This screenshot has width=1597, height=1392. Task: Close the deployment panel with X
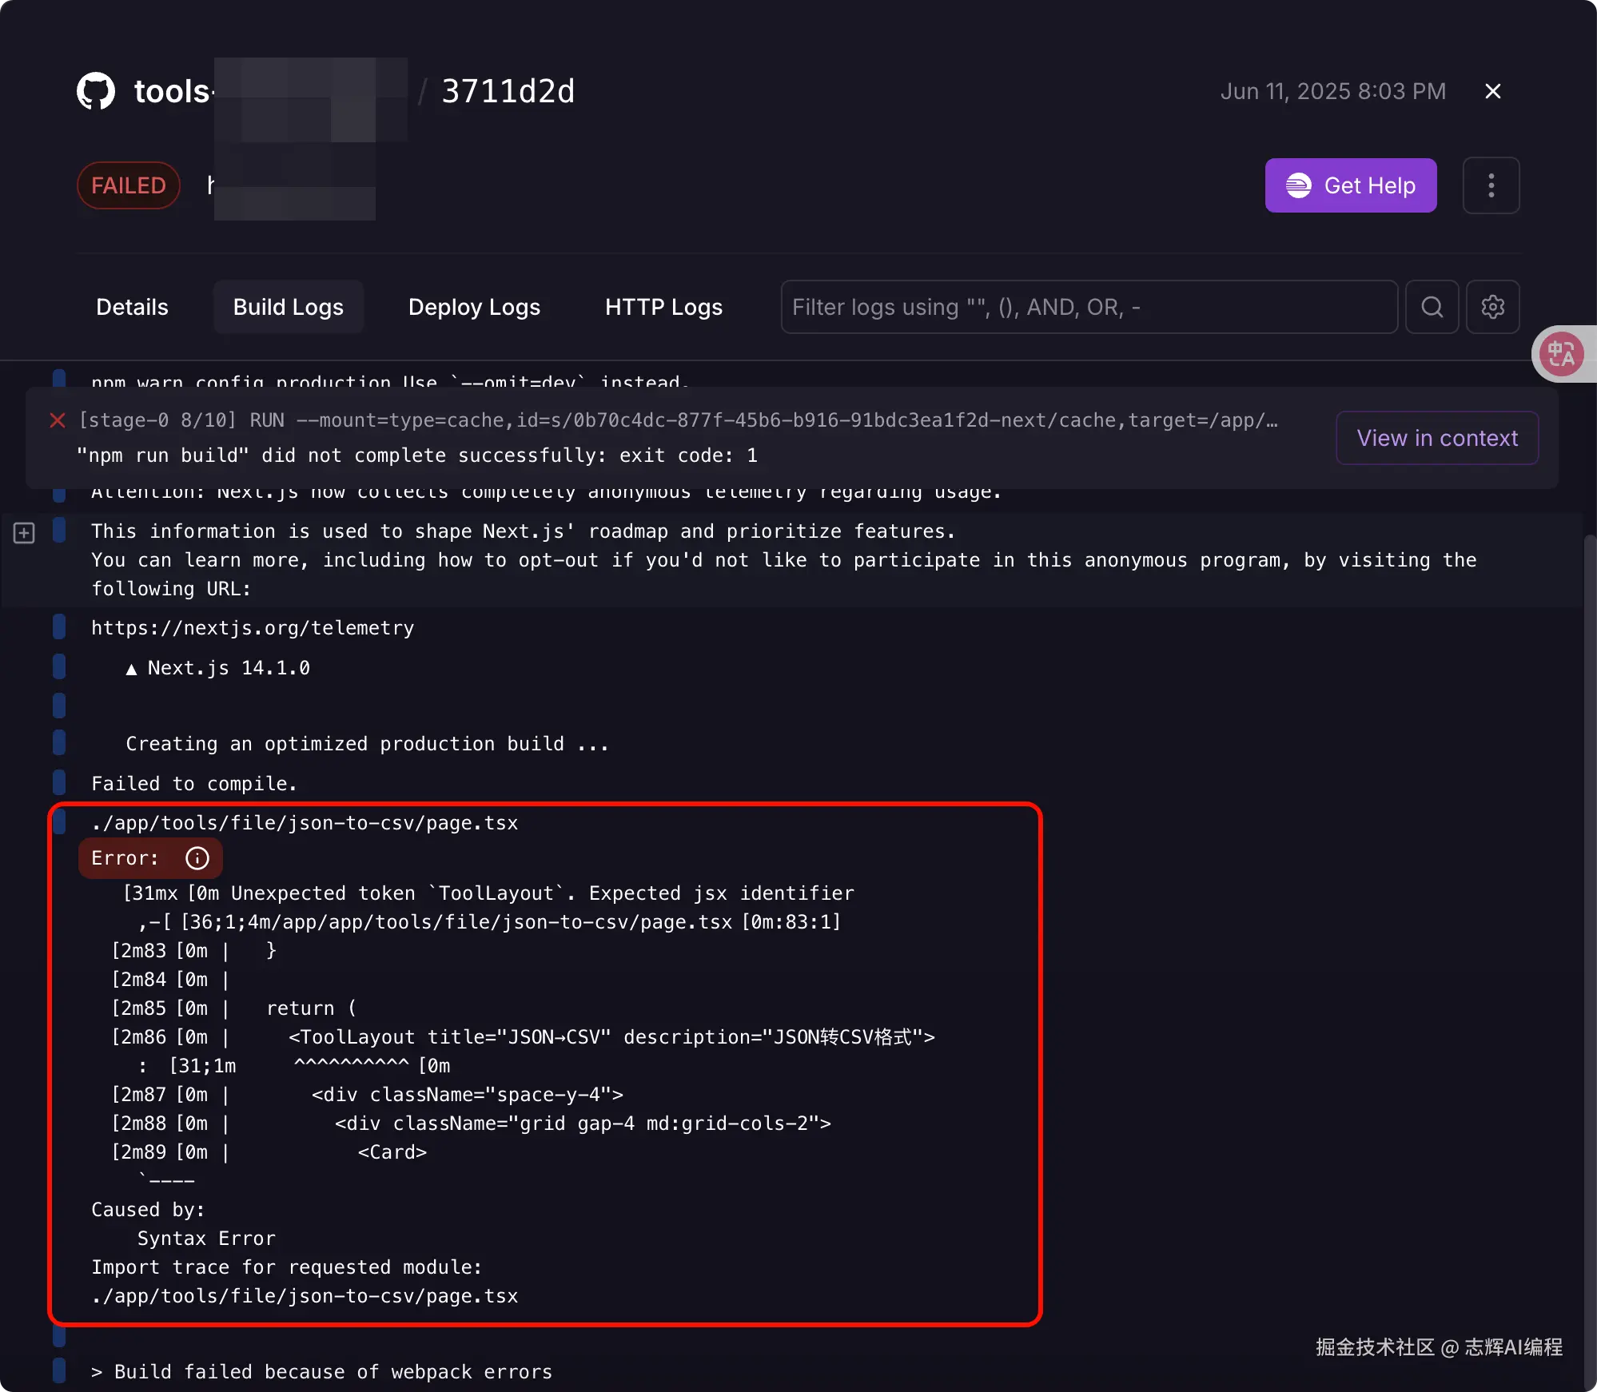1492,91
